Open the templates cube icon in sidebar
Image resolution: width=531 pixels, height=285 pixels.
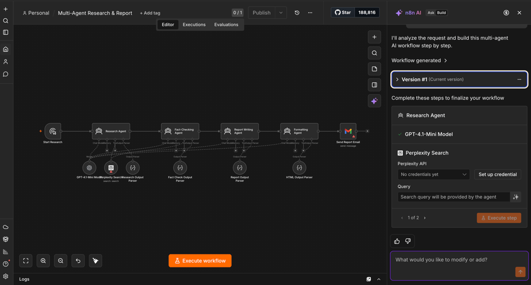tap(5, 239)
